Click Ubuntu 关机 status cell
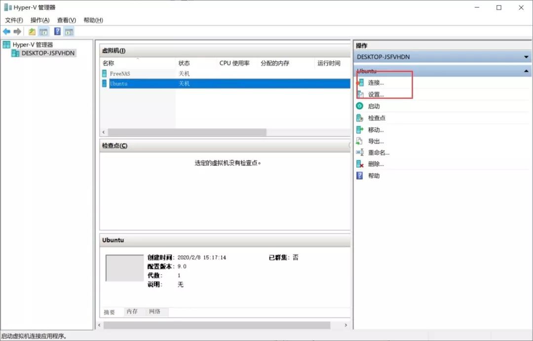This screenshot has height=341, width=533. point(184,83)
